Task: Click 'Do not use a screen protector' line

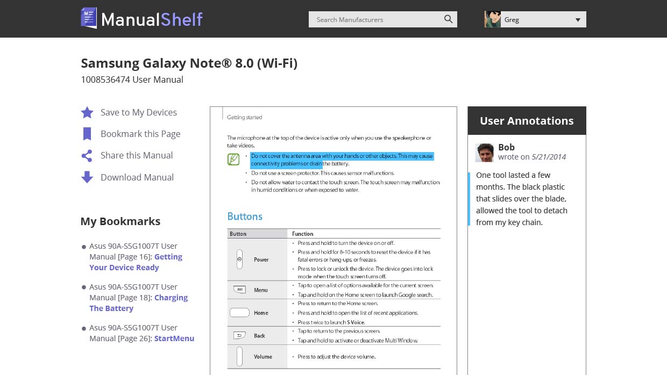Action: [323, 174]
